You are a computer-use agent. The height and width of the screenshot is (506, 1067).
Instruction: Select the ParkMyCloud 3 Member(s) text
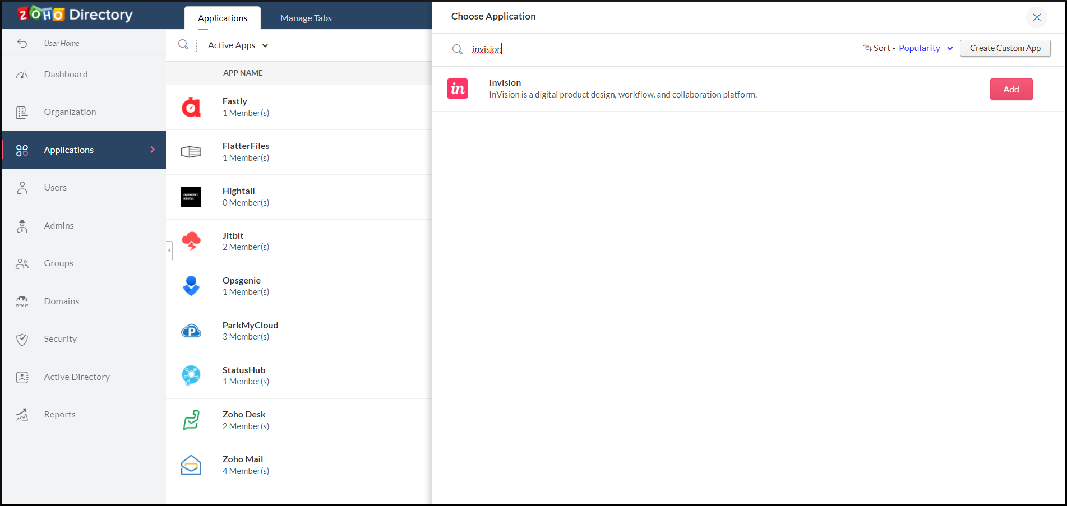coord(246,337)
